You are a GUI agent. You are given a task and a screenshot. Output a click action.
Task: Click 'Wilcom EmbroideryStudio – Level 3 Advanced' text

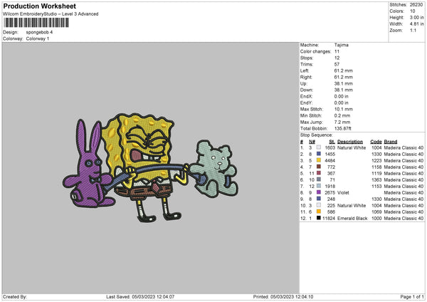(51, 14)
